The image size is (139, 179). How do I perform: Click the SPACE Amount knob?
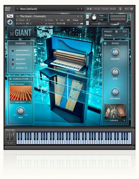[115, 52]
